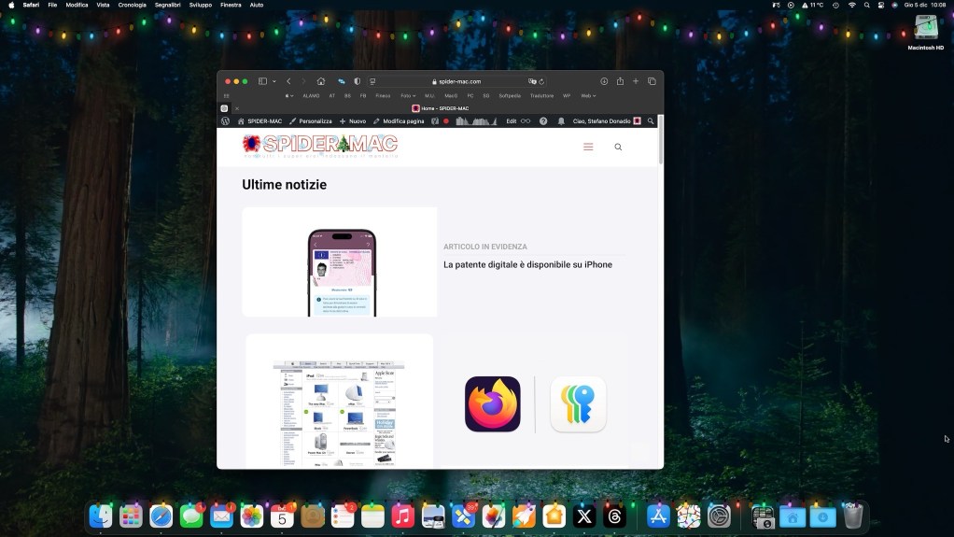Click Edit with glasses icon in admin bar
954x537 pixels.
pos(518,121)
